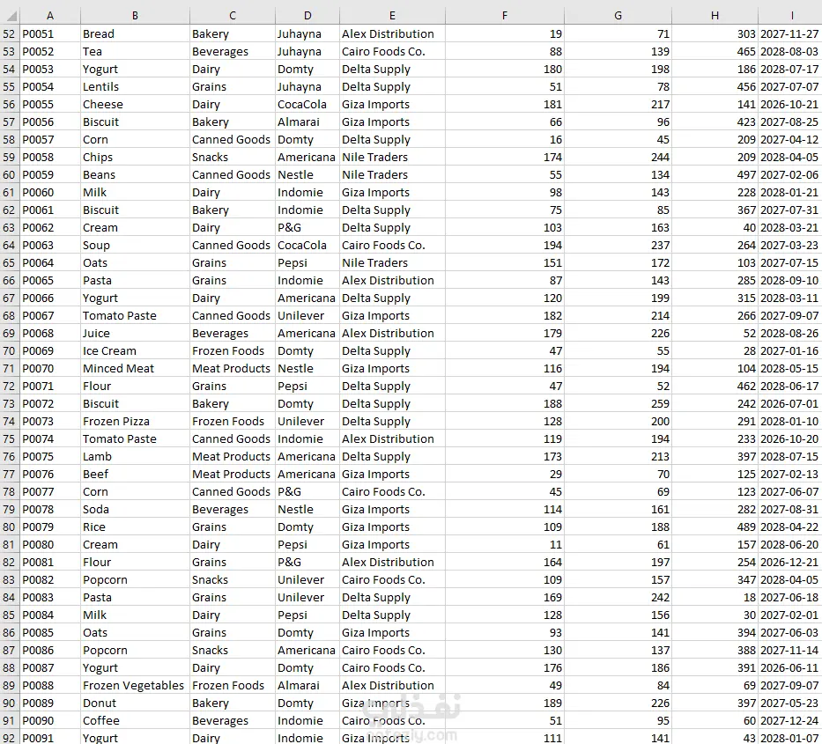Click Cairo Foods Co. in Tea row
The width and height of the screenshot is (822, 744).
point(392,52)
